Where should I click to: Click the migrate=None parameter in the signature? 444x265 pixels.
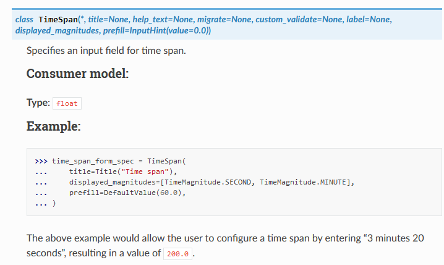pyautogui.click(x=218, y=20)
